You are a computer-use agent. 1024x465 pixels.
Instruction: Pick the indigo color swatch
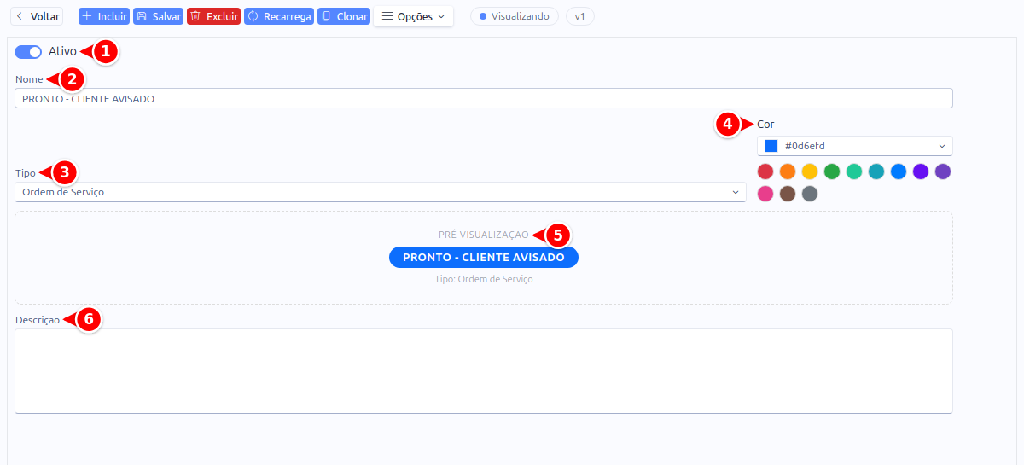point(921,171)
